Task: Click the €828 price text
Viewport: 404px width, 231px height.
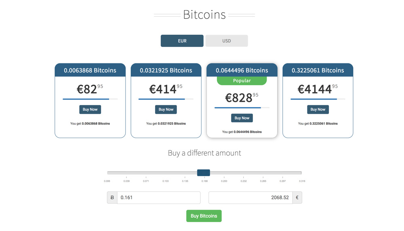Action: (238, 98)
